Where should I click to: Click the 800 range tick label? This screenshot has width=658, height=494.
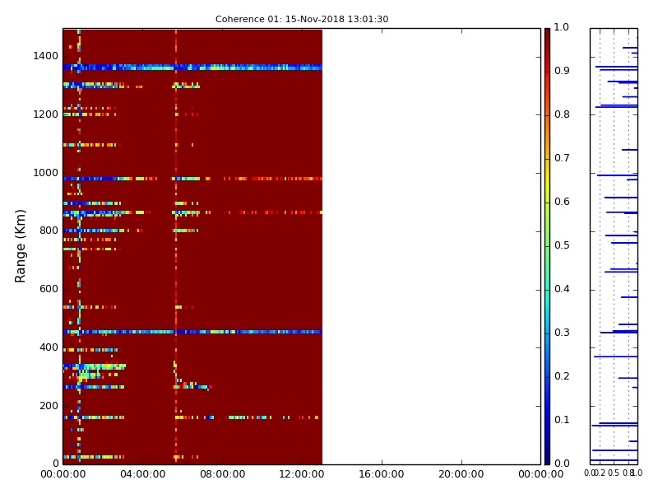[x=49, y=231]
